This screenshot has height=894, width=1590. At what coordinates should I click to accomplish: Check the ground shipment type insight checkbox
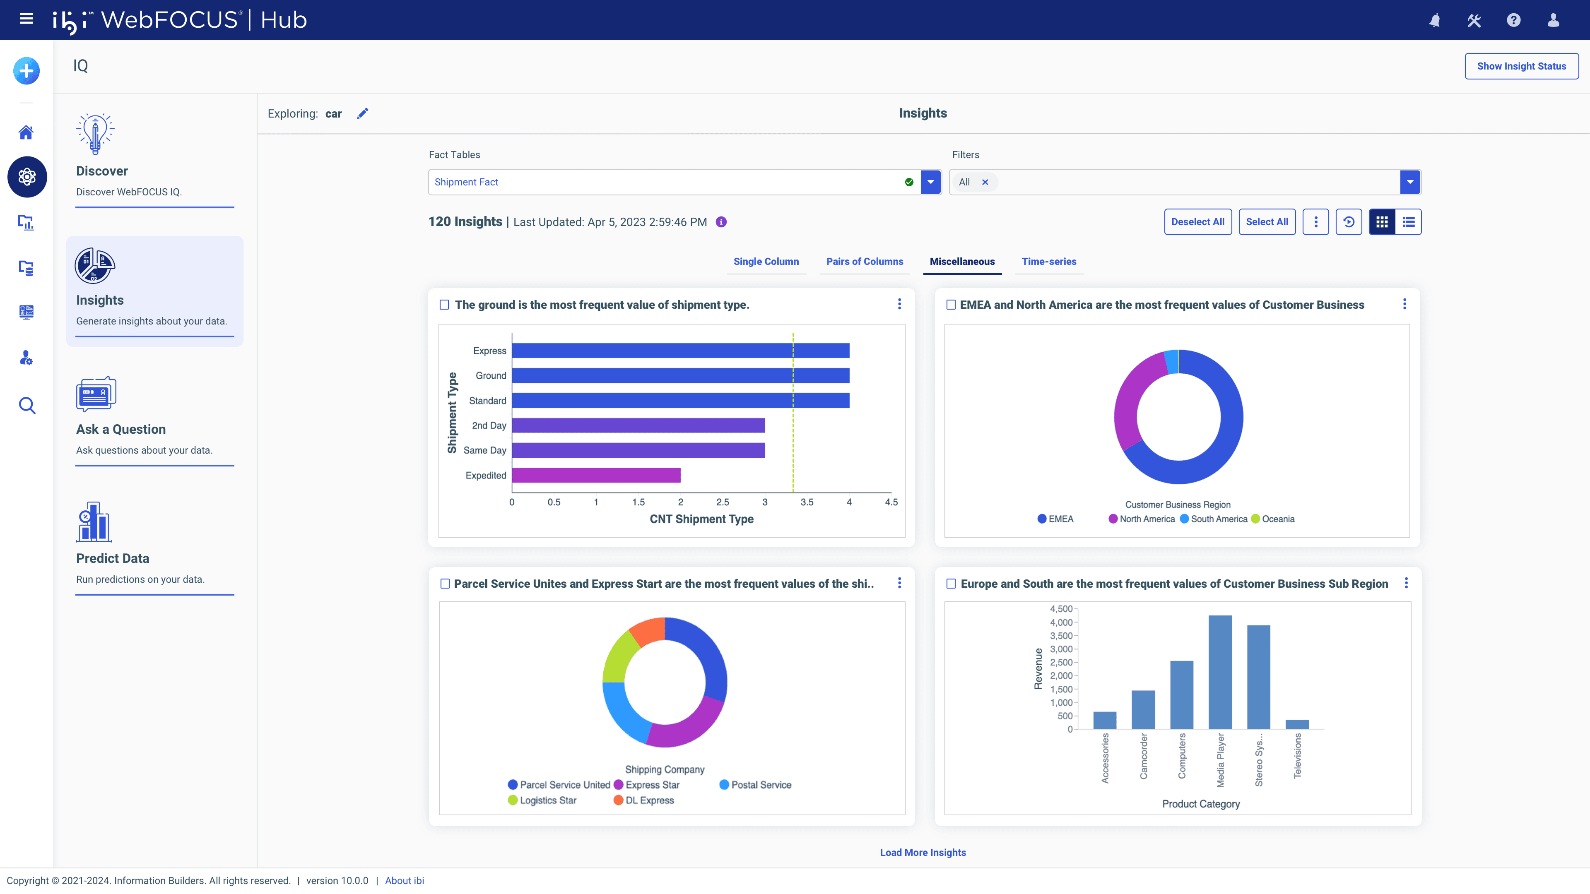[444, 304]
